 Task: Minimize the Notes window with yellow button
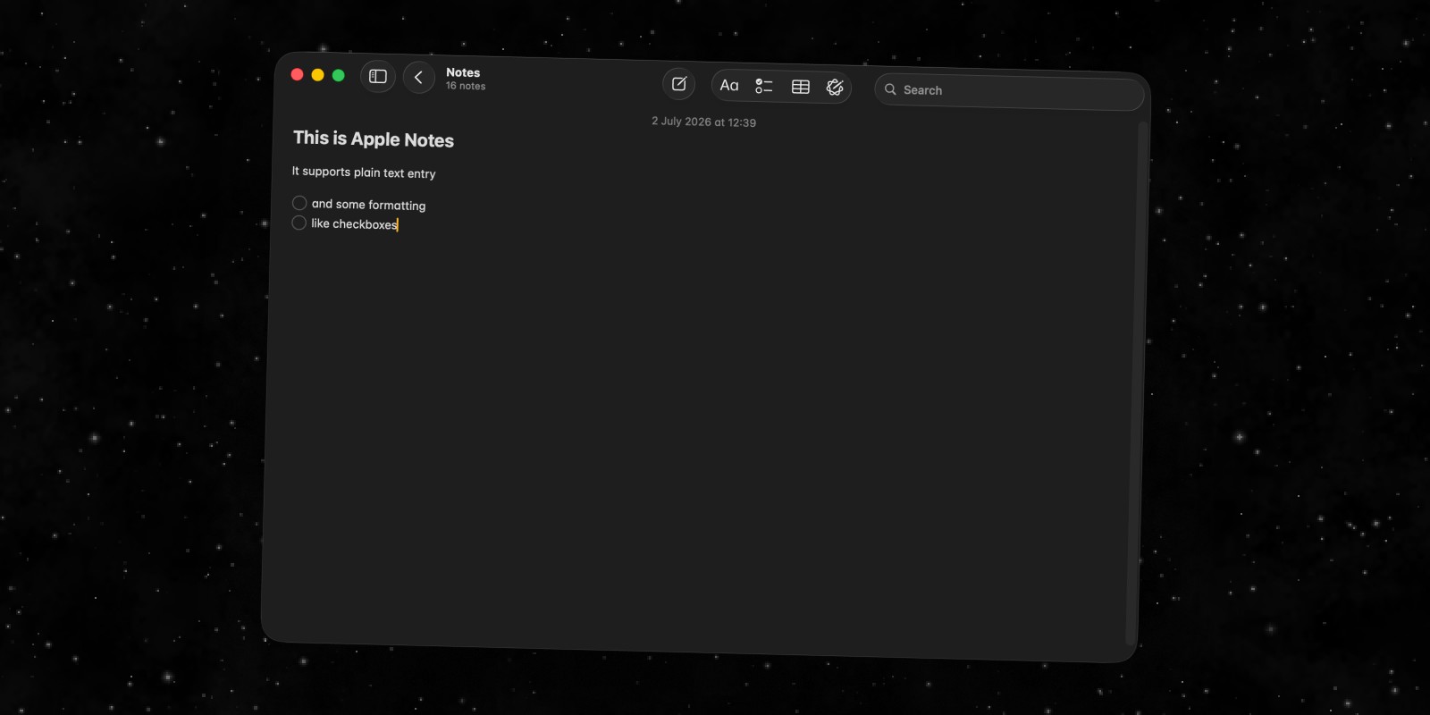coord(317,75)
